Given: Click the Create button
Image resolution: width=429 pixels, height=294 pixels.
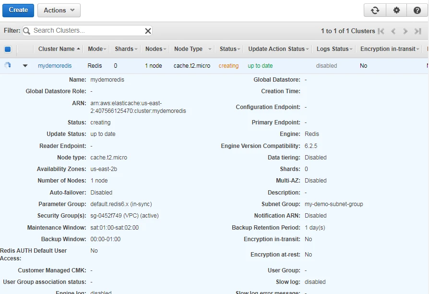Looking at the screenshot, I should point(18,10).
